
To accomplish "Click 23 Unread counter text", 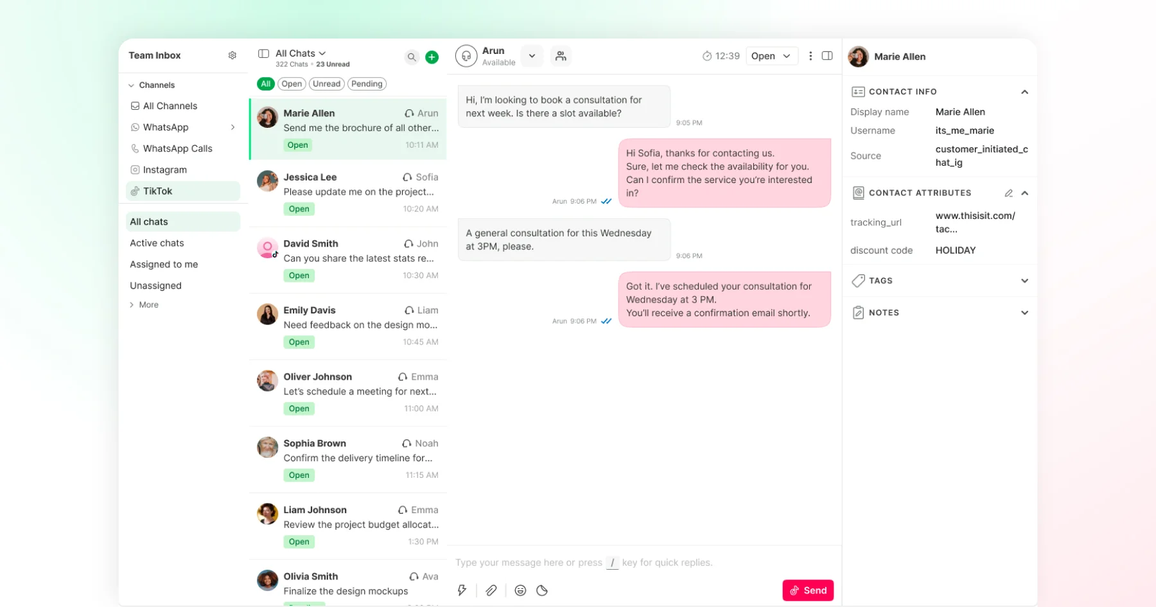I will (333, 64).
